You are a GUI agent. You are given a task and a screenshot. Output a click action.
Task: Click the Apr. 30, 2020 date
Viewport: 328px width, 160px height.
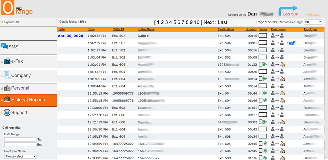(71, 36)
